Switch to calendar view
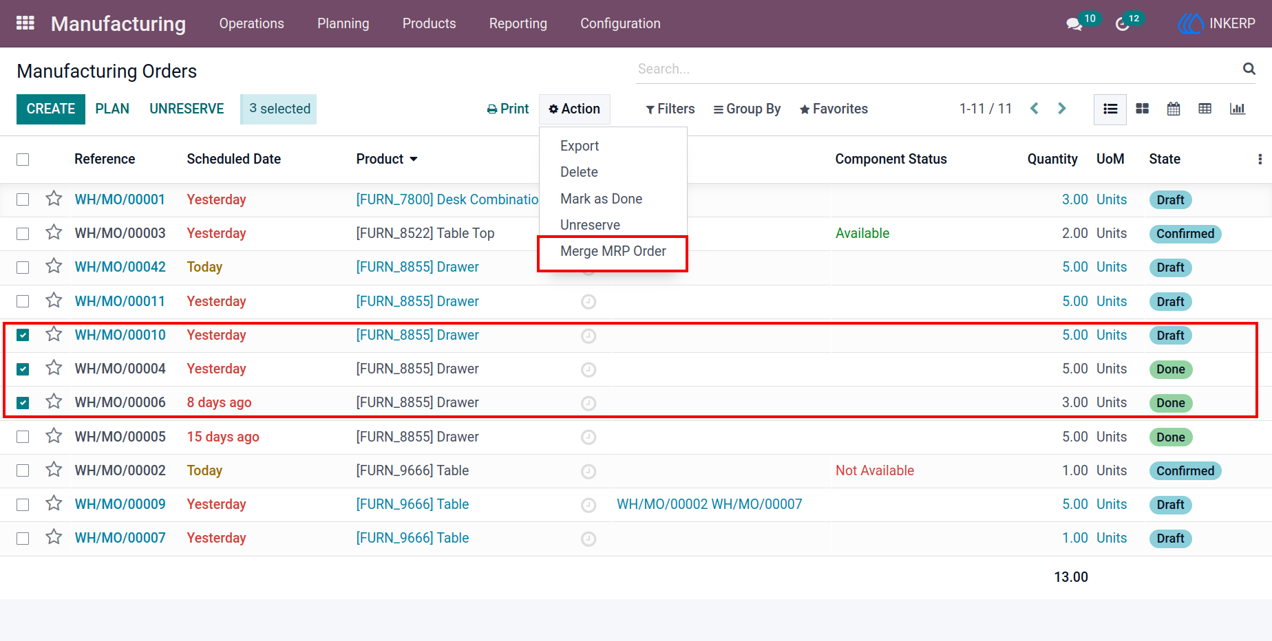 coord(1174,109)
